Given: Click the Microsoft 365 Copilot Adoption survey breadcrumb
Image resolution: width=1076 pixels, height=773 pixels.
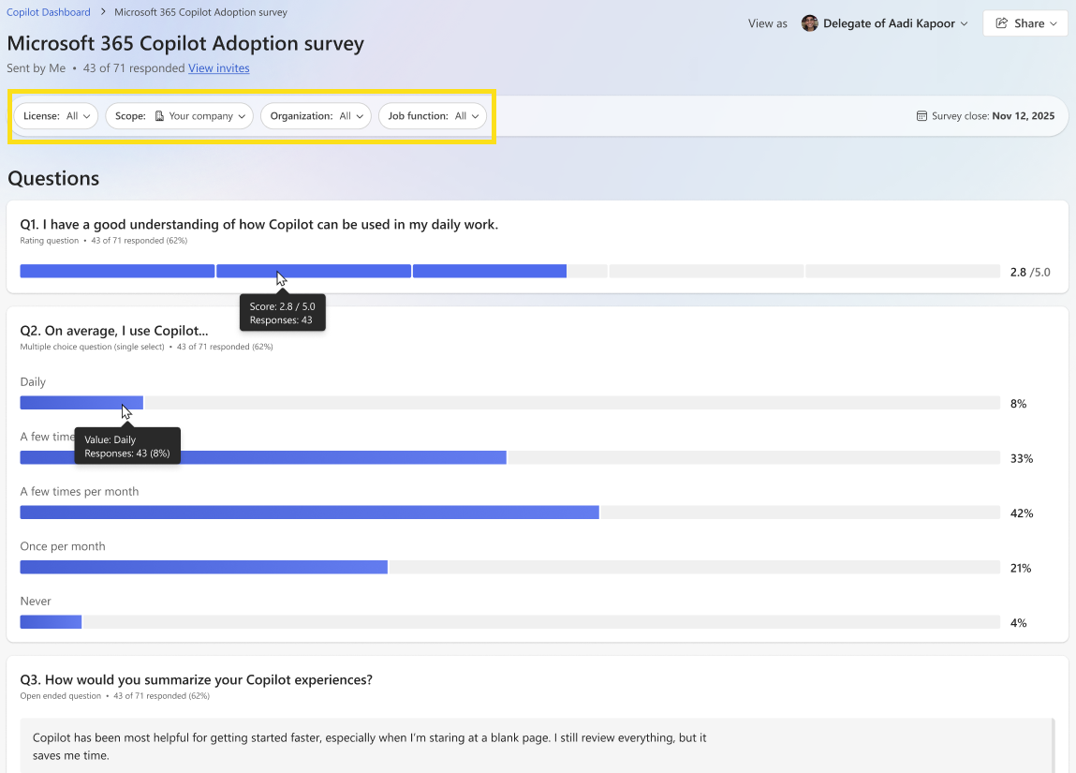Looking at the screenshot, I should point(200,12).
